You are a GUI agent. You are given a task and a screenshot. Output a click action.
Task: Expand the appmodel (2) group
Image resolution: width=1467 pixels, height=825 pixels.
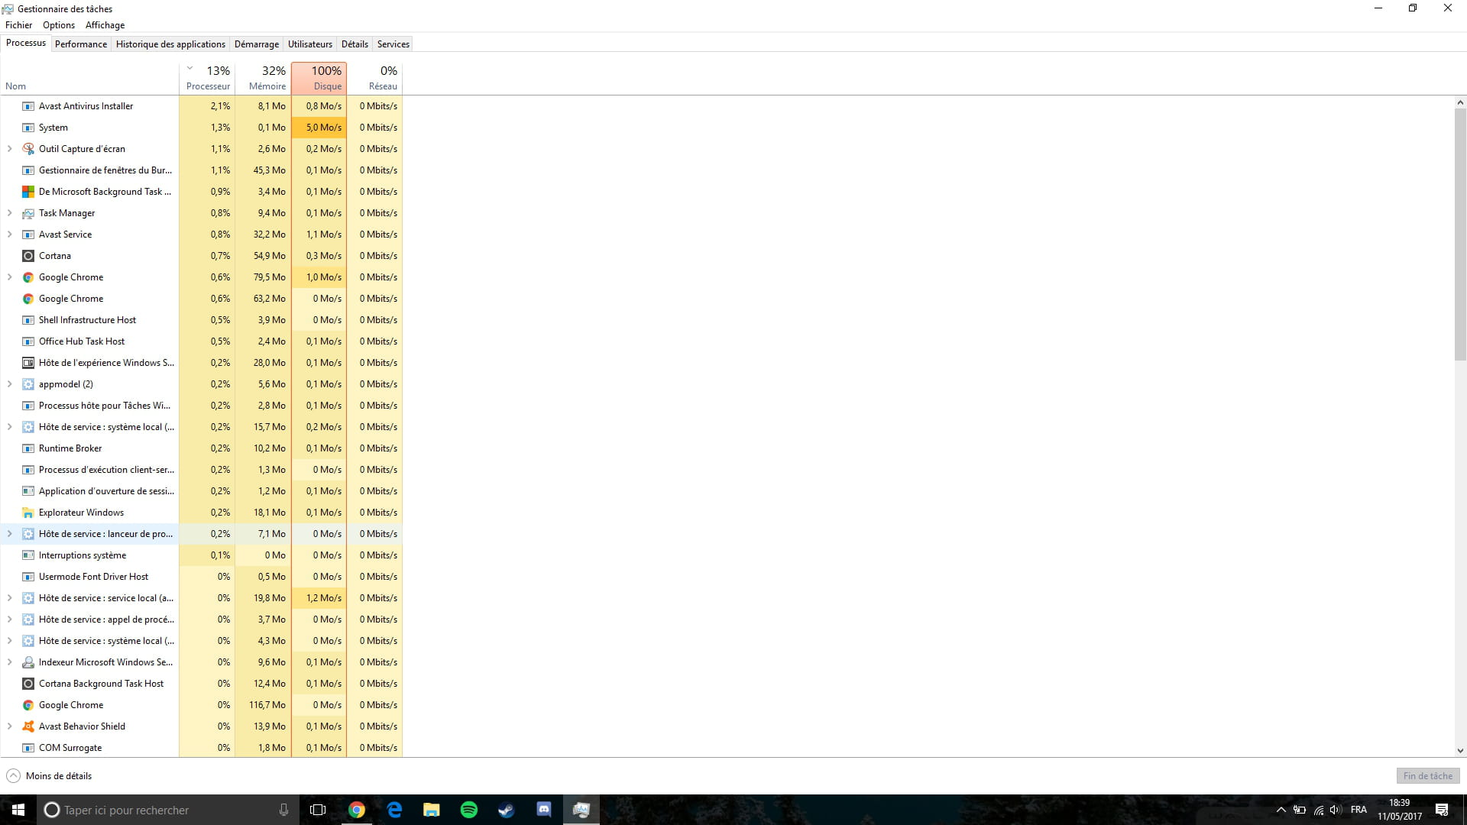(x=10, y=384)
